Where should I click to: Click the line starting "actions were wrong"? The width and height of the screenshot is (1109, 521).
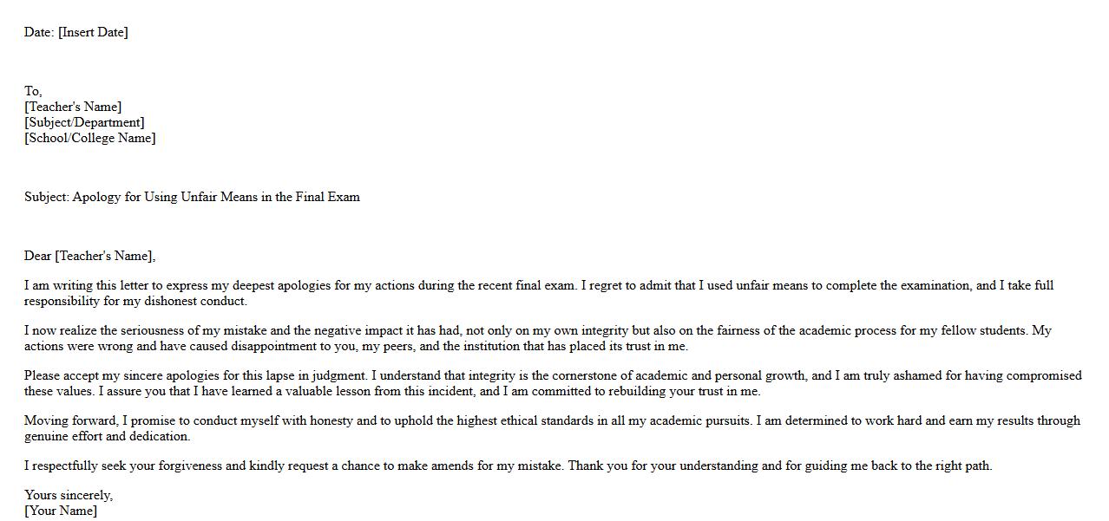tap(356, 346)
